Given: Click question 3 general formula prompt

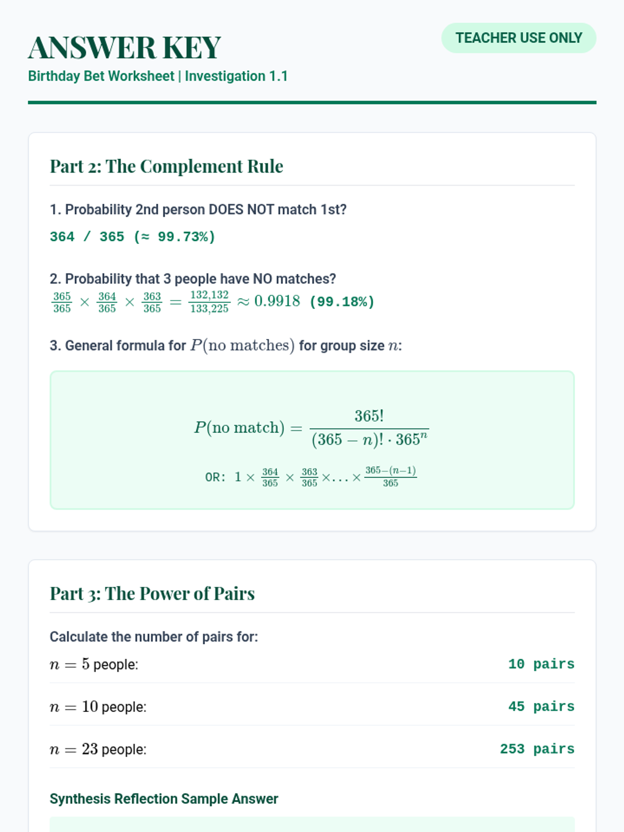Looking at the screenshot, I should point(226,346).
